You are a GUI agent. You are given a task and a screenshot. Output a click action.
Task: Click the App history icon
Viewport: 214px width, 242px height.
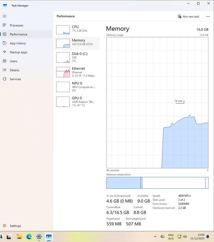click(x=5, y=43)
